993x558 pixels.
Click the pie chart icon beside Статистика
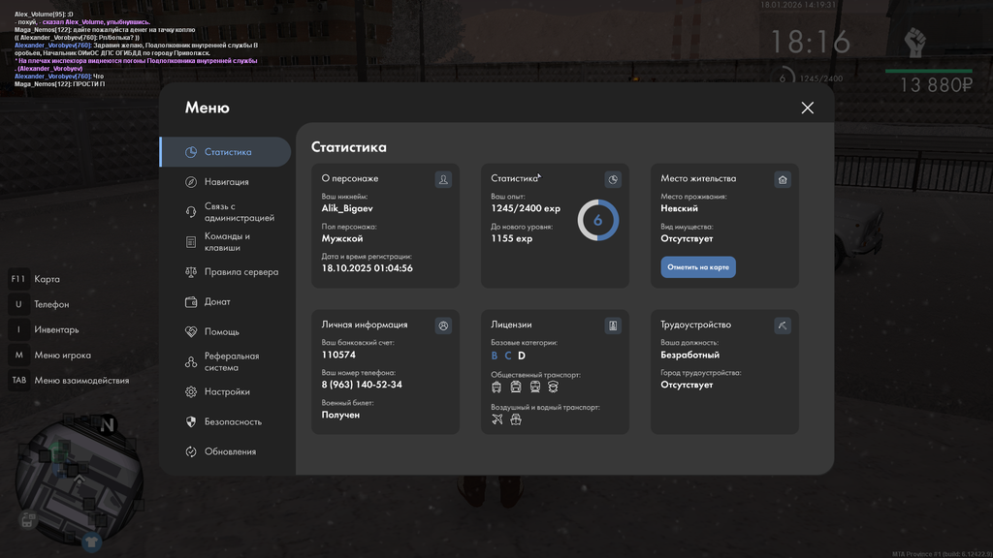tap(191, 152)
